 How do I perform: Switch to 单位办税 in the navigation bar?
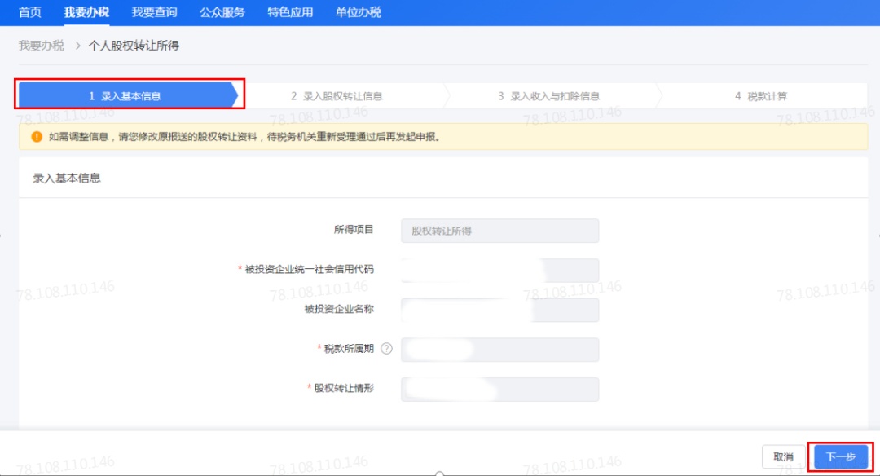click(358, 12)
